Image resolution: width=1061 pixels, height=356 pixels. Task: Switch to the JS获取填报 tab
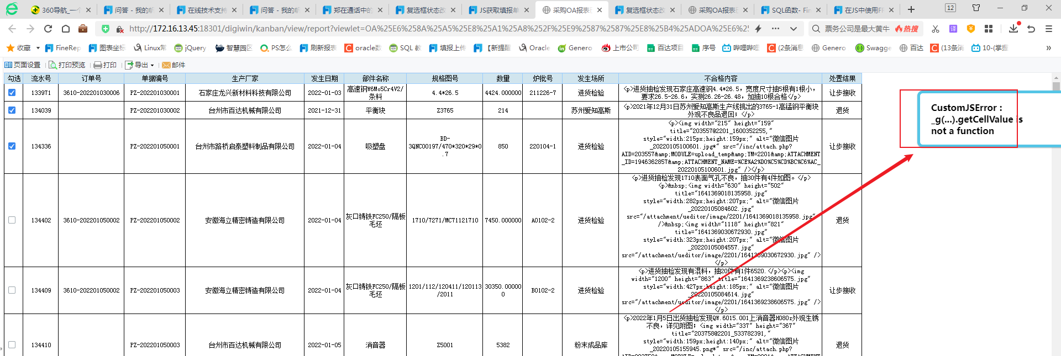click(497, 10)
